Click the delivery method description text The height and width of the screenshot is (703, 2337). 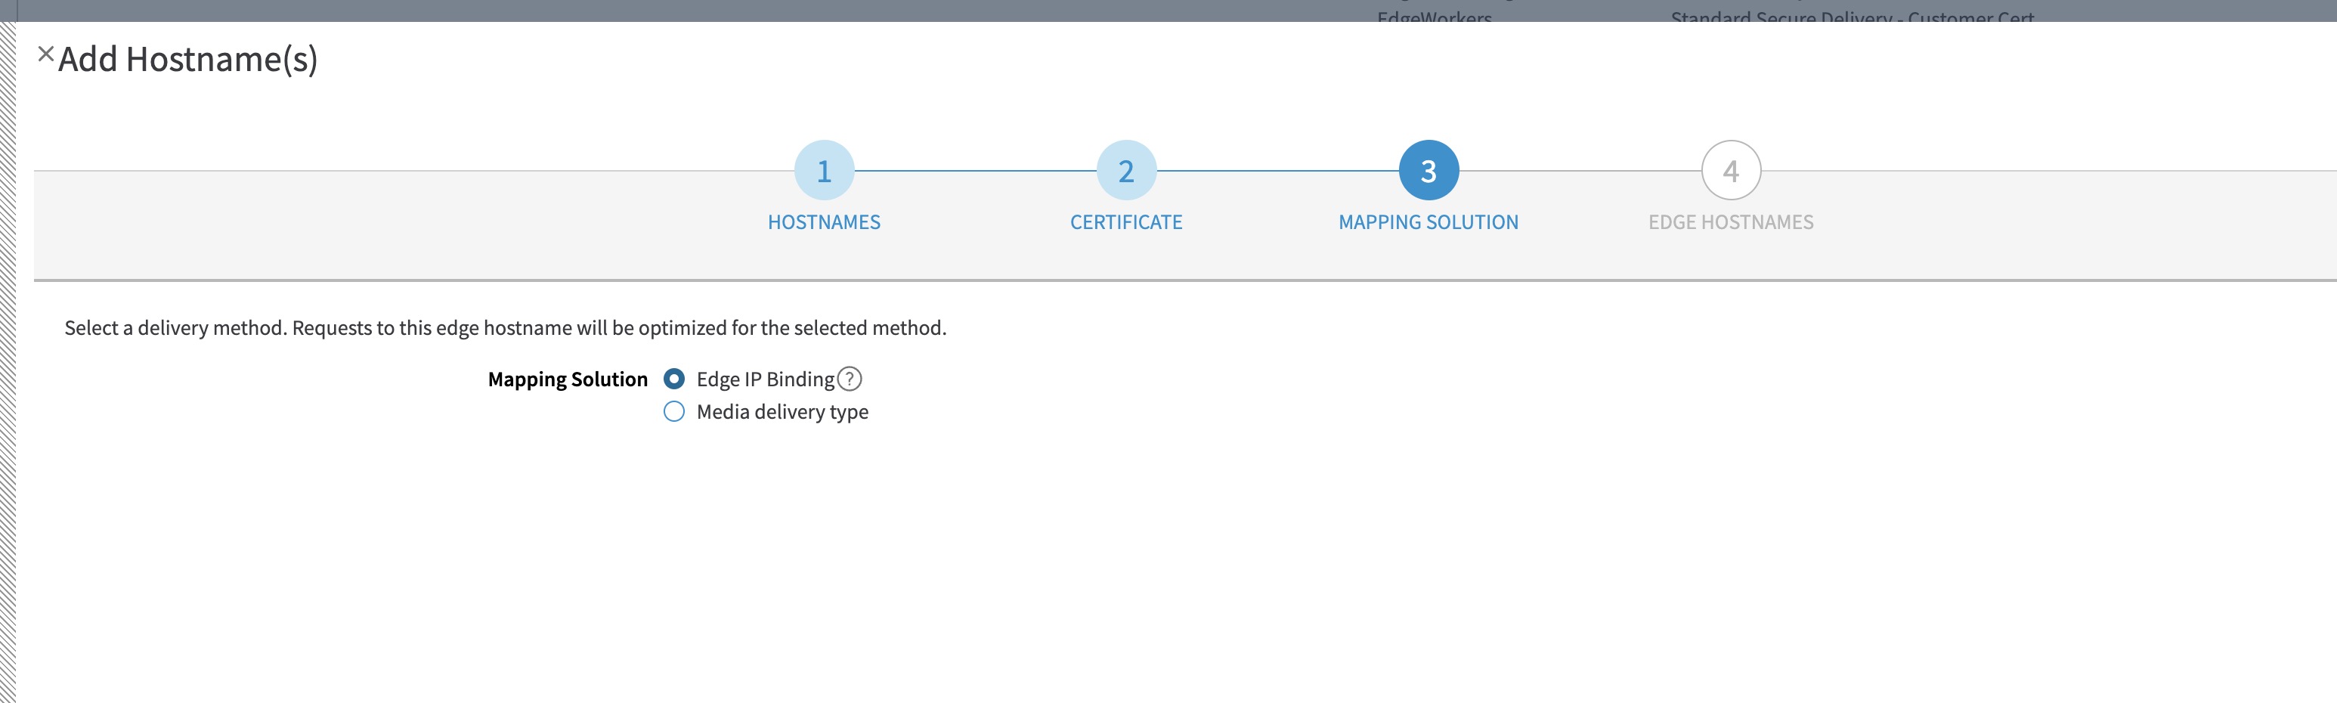click(x=506, y=328)
